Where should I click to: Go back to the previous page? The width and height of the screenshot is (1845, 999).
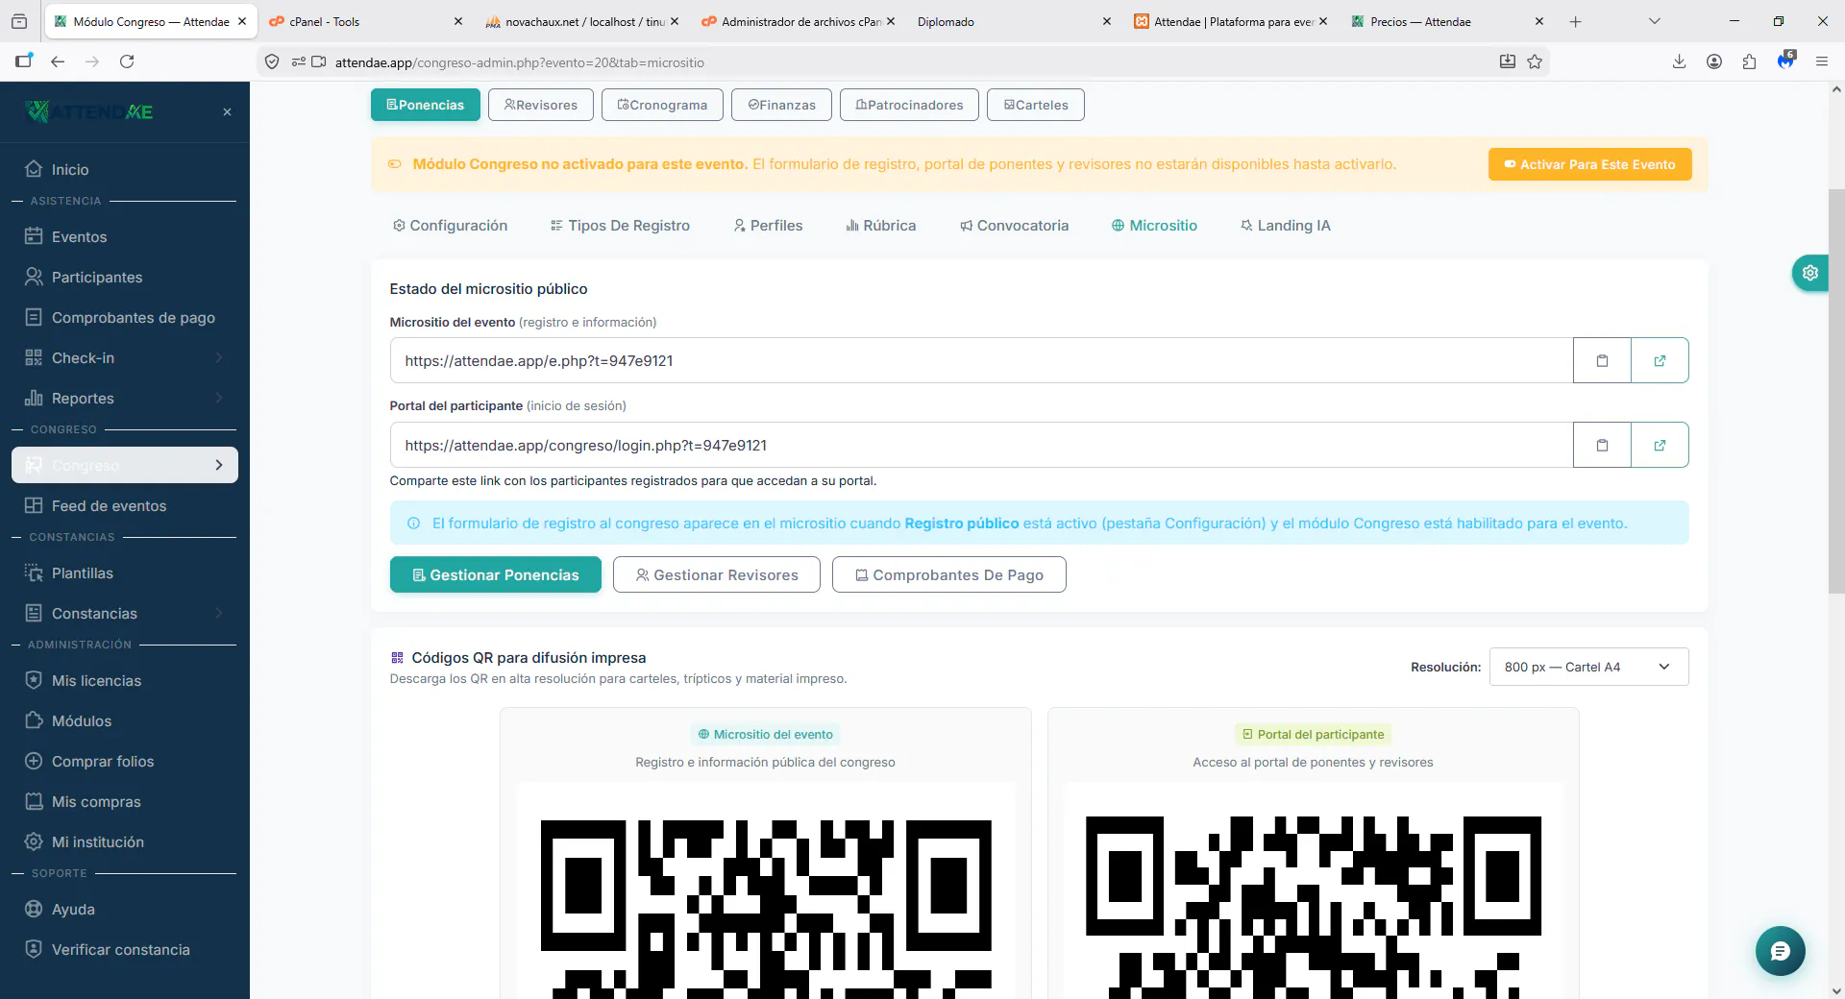[x=58, y=61]
